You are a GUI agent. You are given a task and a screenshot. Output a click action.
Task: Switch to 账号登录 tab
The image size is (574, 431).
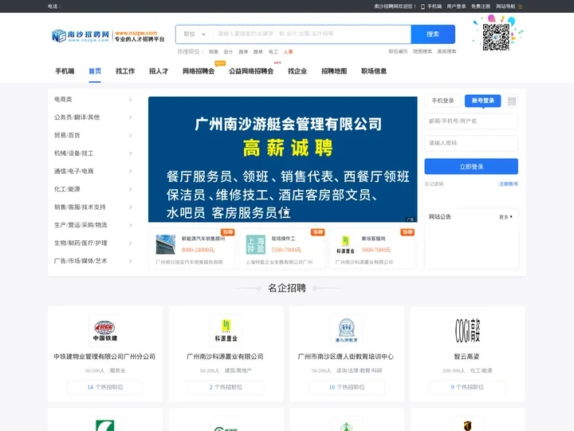483,101
